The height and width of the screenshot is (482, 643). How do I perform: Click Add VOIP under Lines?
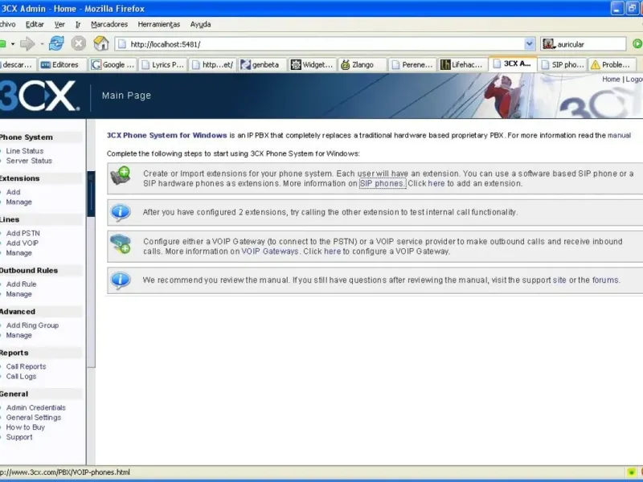click(23, 243)
